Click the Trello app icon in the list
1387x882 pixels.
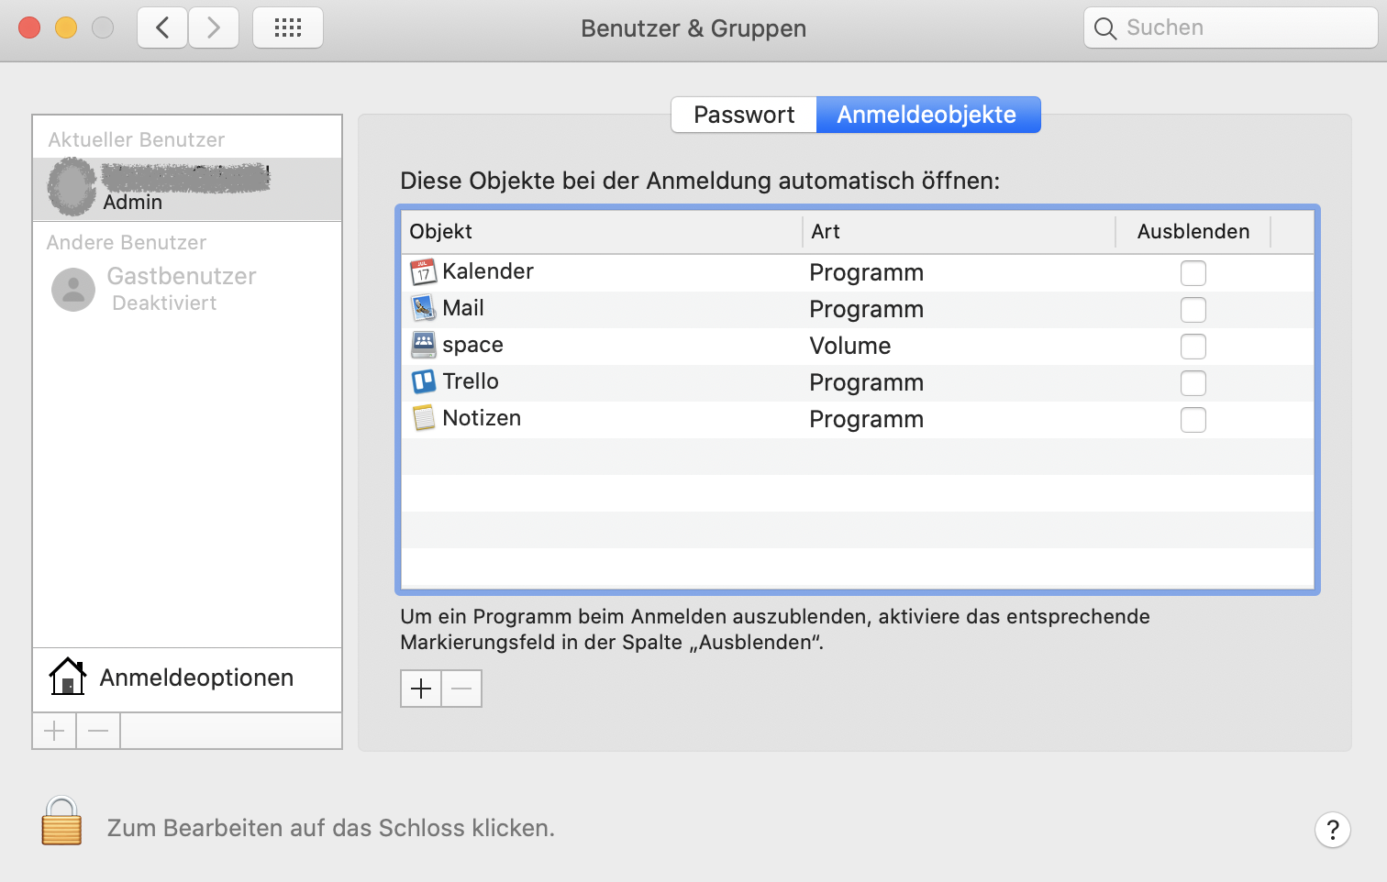[423, 381]
